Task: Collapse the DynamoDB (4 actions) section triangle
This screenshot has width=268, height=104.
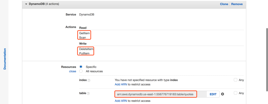Action: pos(26,4)
